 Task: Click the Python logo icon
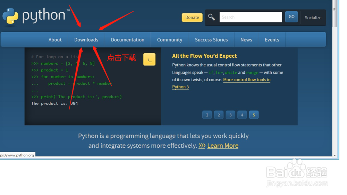(10, 16)
